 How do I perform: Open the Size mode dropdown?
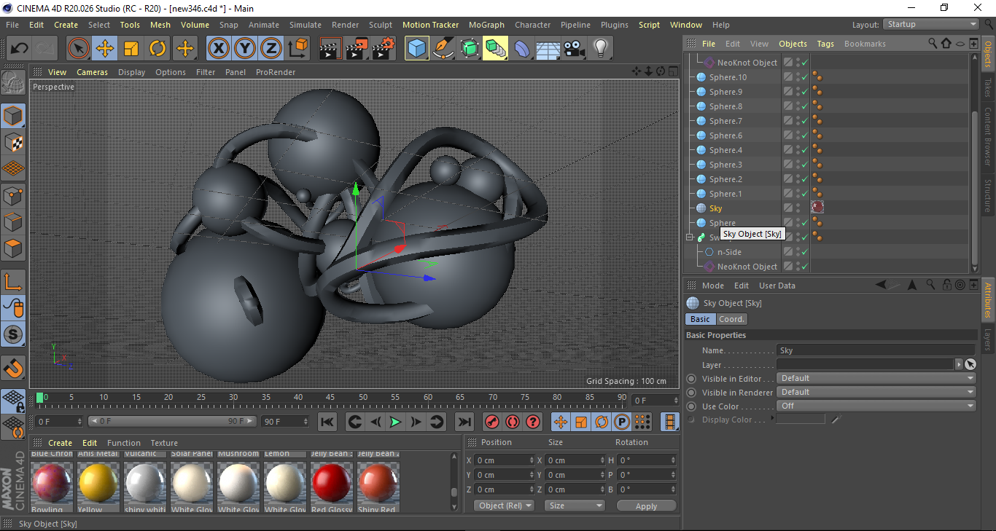575,506
